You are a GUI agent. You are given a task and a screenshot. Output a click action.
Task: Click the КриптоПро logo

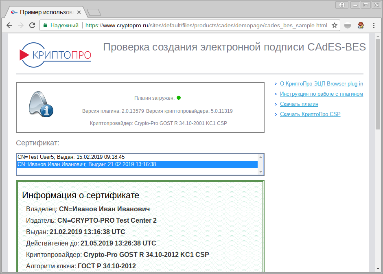point(55,55)
